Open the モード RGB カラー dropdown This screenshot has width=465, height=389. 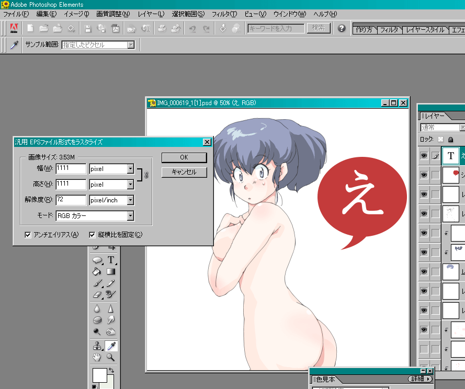click(x=130, y=216)
